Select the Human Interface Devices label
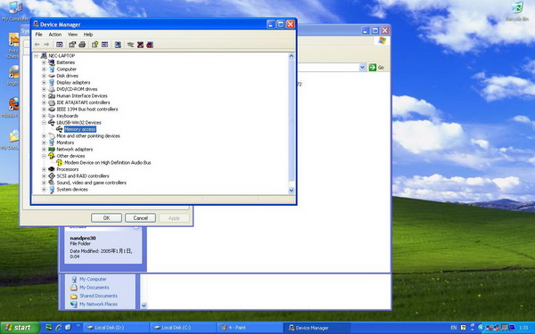 (x=82, y=96)
